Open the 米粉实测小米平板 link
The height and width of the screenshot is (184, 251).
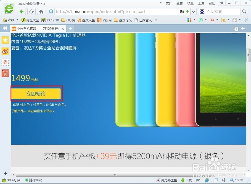(41, 111)
